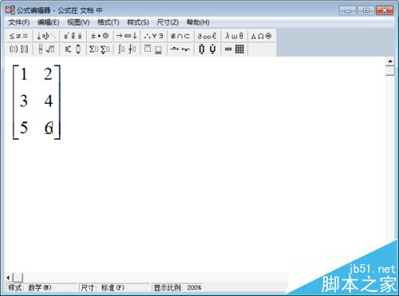Open the 文件(F) menu

pyautogui.click(x=19, y=22)
